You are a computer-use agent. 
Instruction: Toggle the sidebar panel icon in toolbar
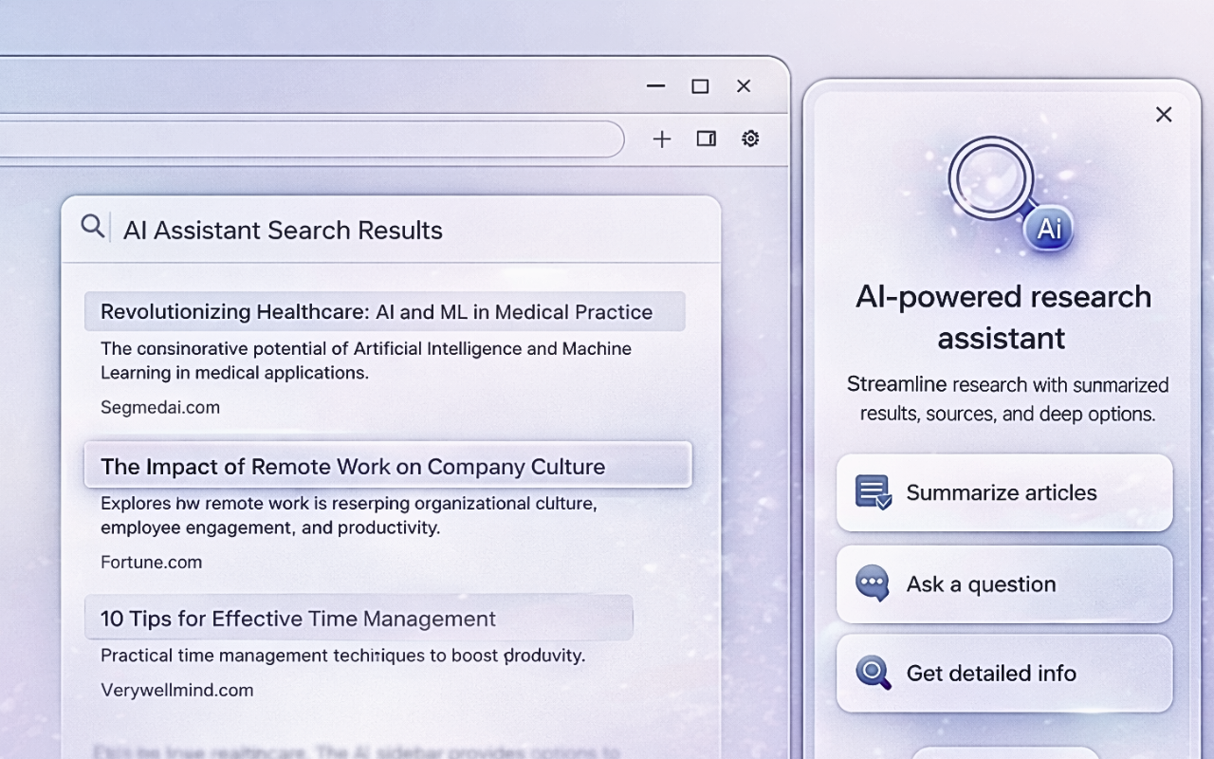(706, 139)
